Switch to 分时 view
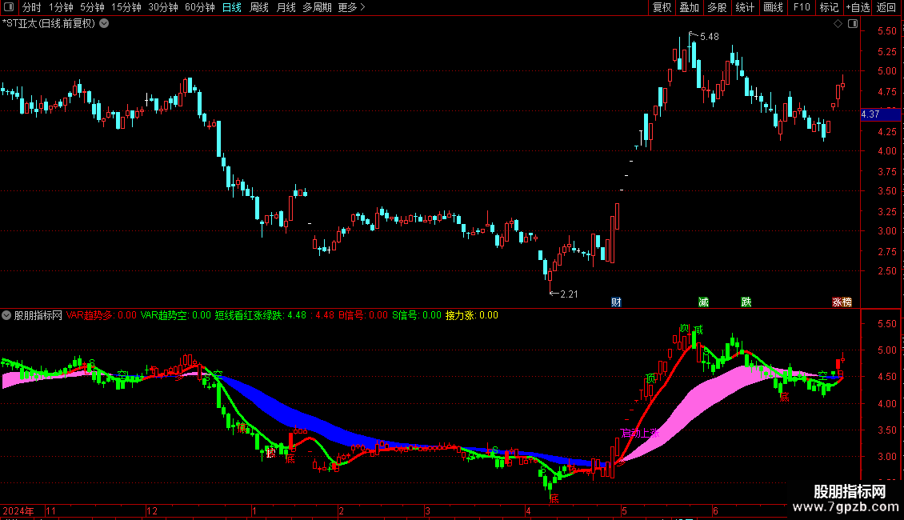The height and width of the screenshot is (520, 904). [x=32, y=7]
